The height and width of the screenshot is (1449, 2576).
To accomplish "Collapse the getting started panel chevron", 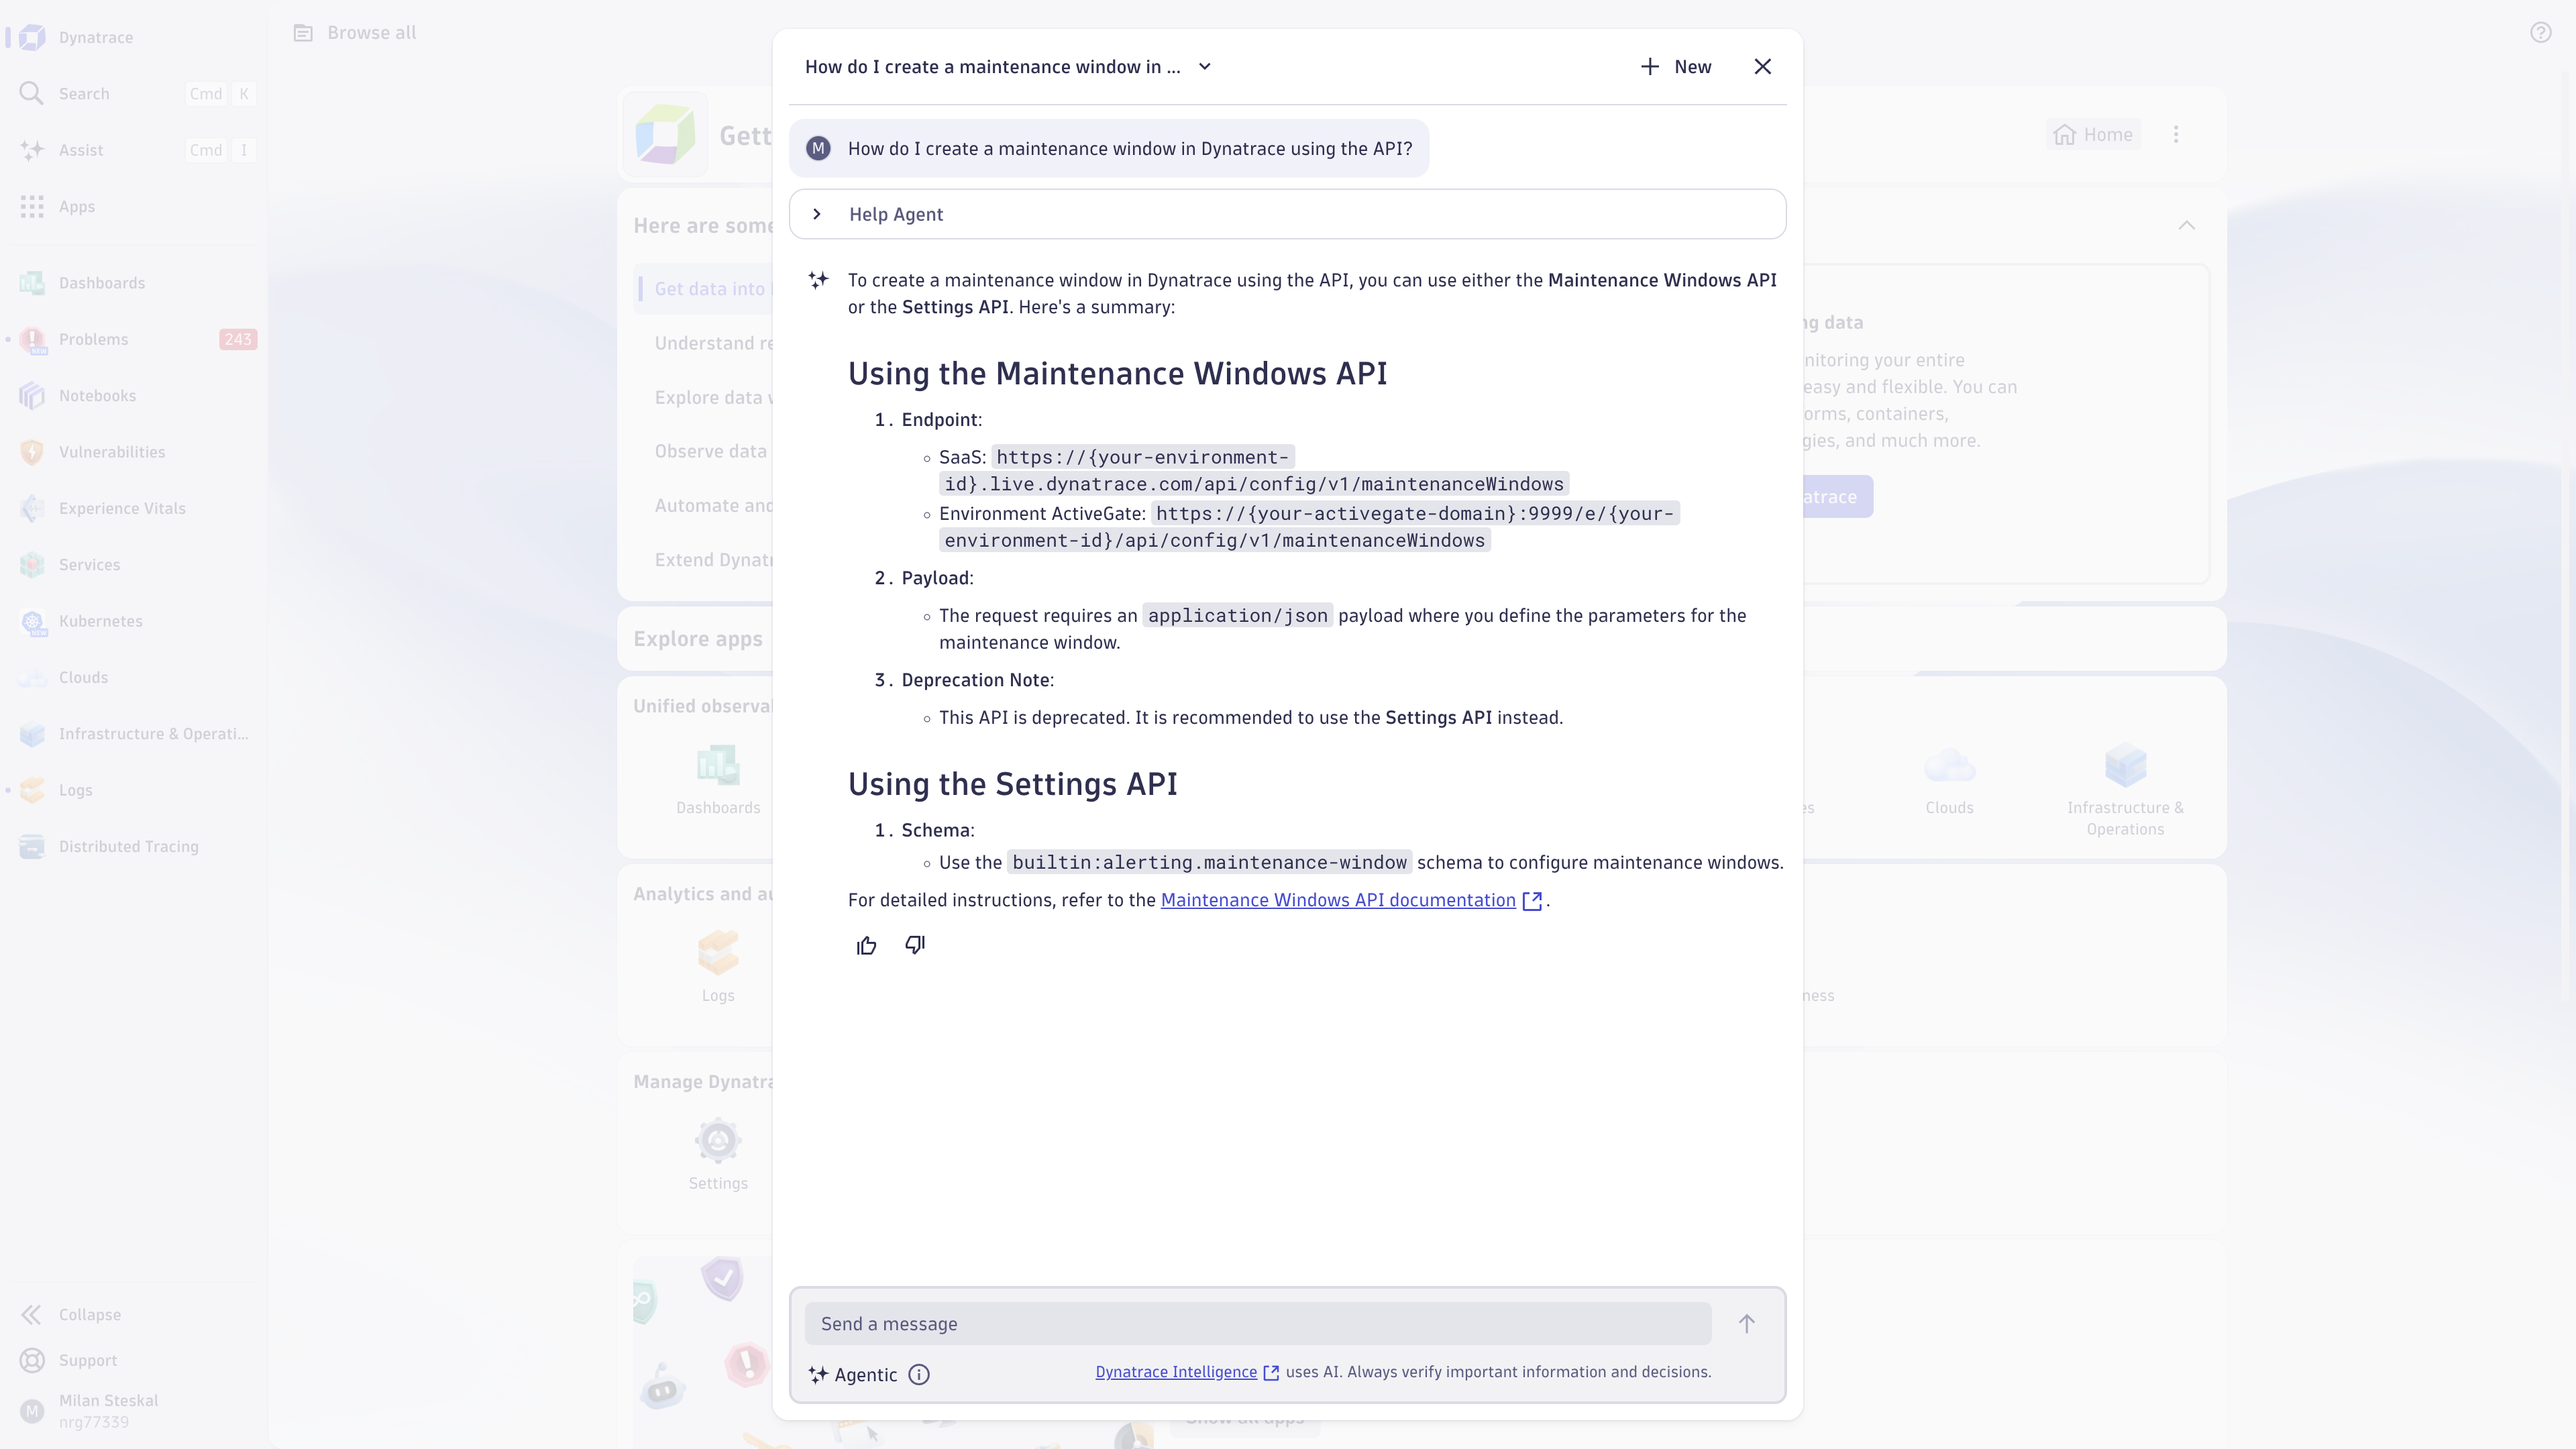I will [2187, 226].
